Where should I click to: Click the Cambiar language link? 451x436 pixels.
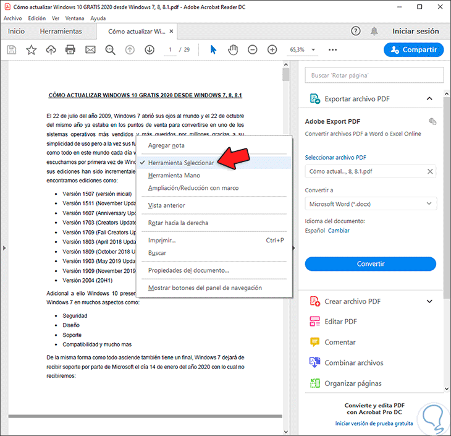coord(339,231)
